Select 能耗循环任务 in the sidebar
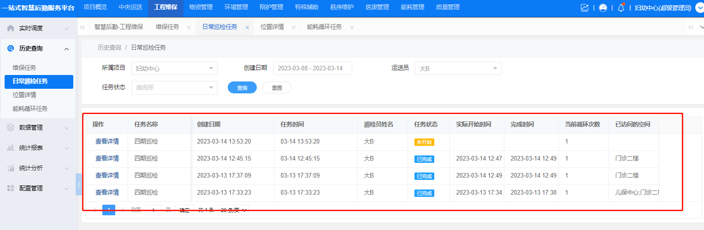This screenshot has height=230, width=704. click(30, 109)
